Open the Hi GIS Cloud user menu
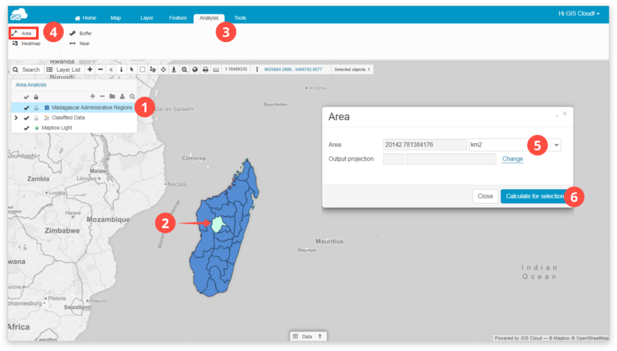 click(x=579, y=14)
